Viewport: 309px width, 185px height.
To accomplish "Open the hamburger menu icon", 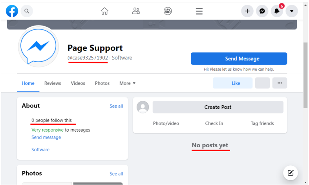I will (199, 11).
